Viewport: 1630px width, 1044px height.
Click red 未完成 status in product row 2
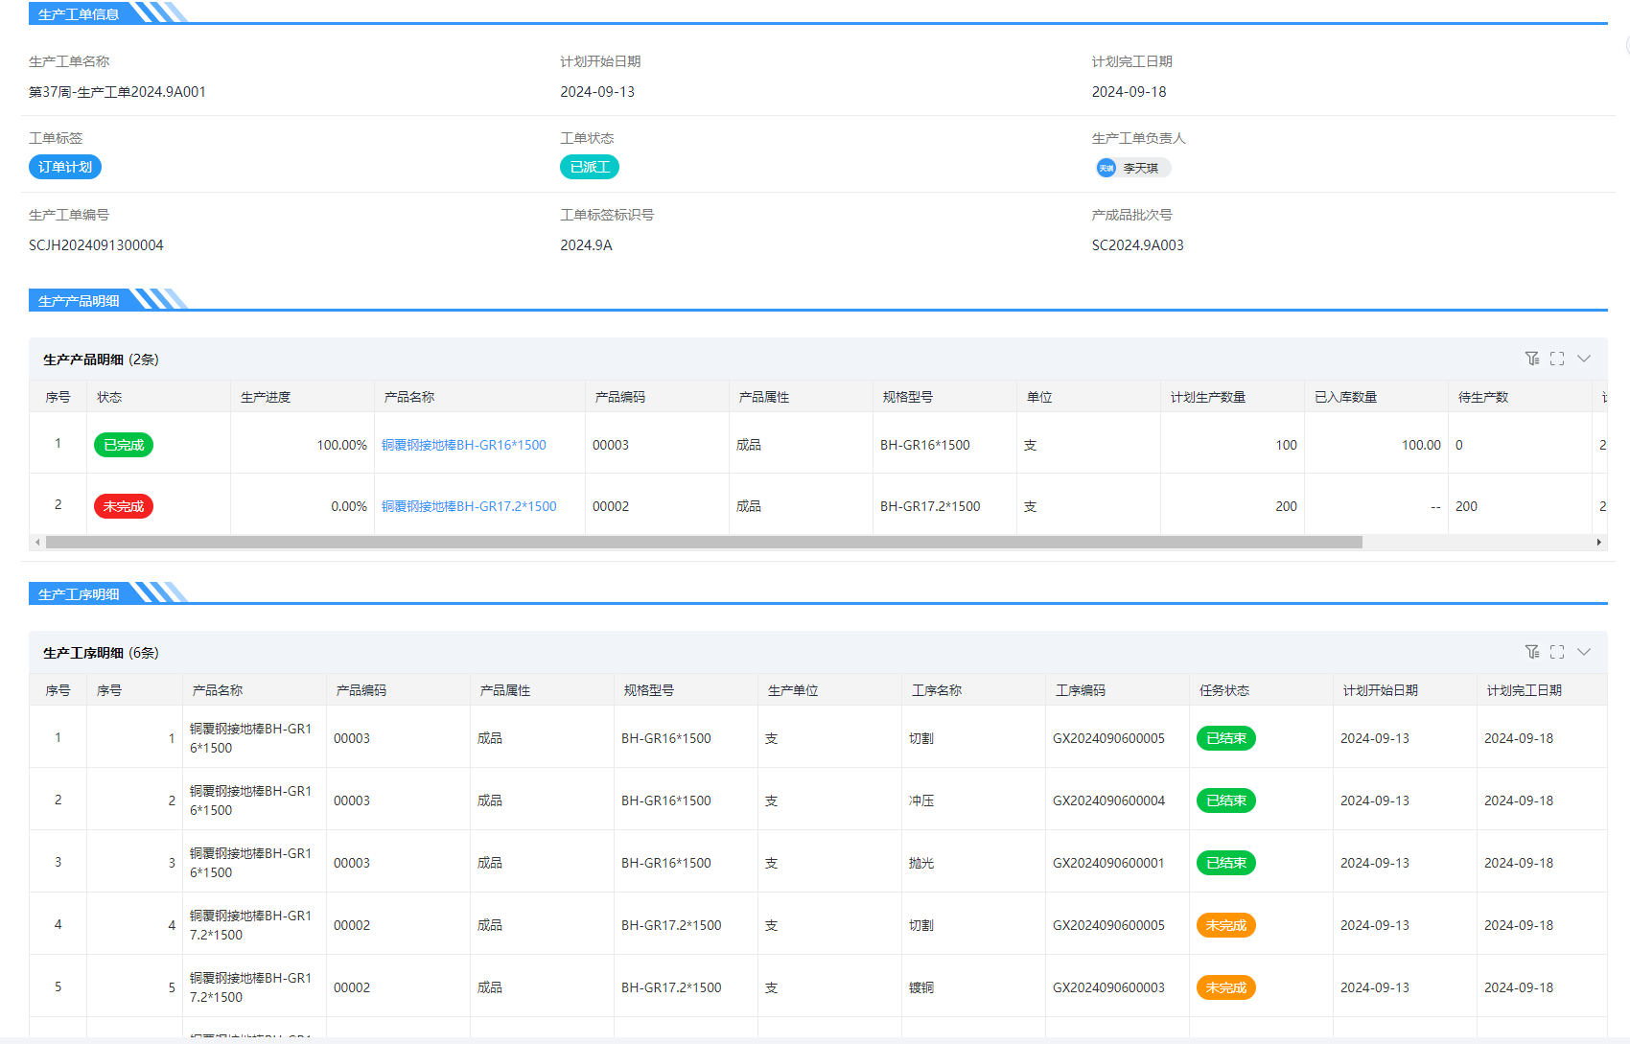point(124,506)
